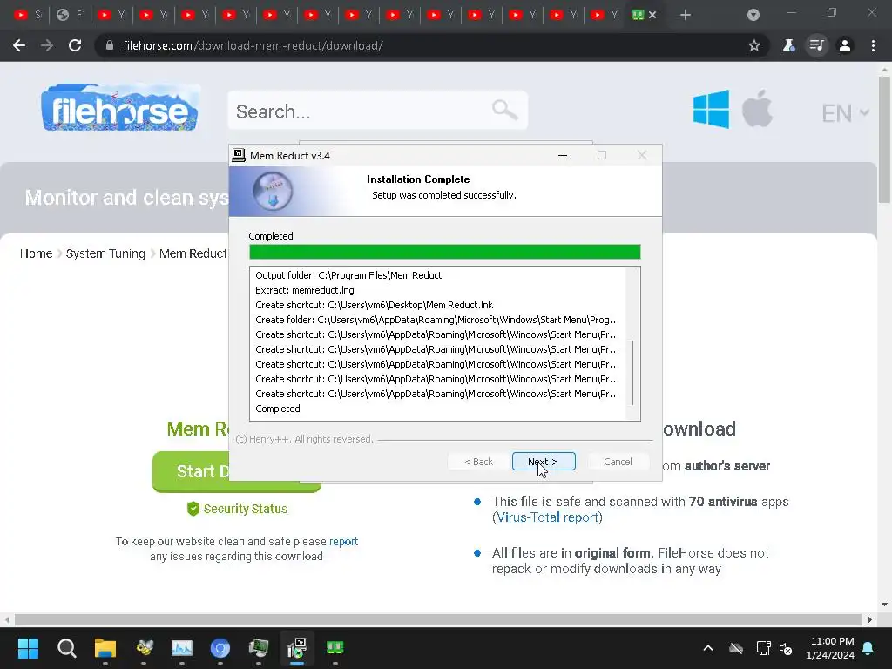
Task: Click the page horizontal scrollbar
Action: pyautogui.click(x=438, y=619)
